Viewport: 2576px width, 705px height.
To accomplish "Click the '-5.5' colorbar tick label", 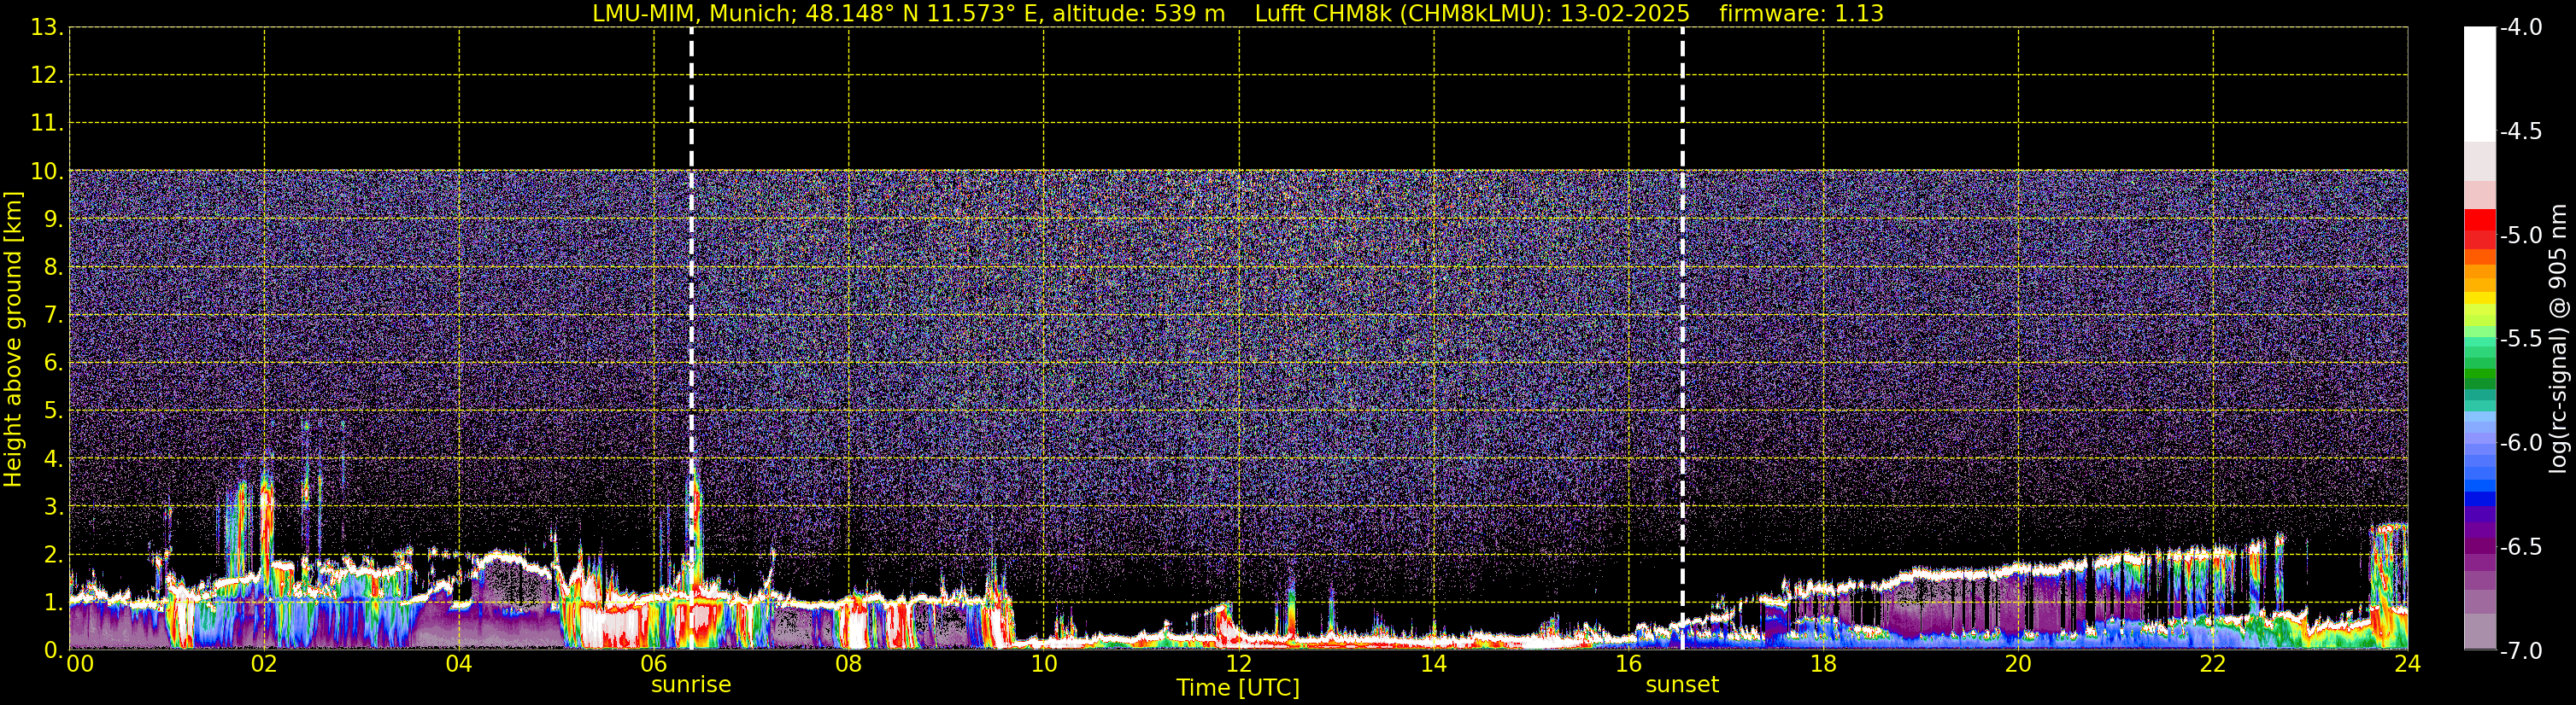I will 2520,340.
